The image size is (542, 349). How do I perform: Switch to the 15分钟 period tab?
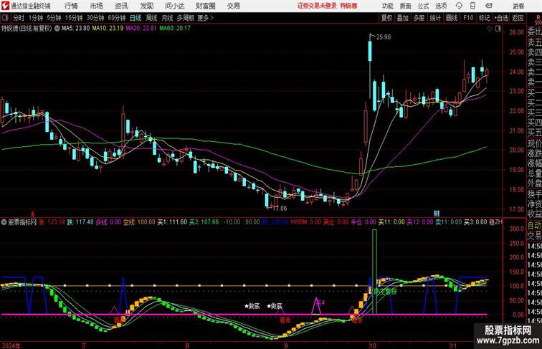point(74,18)
